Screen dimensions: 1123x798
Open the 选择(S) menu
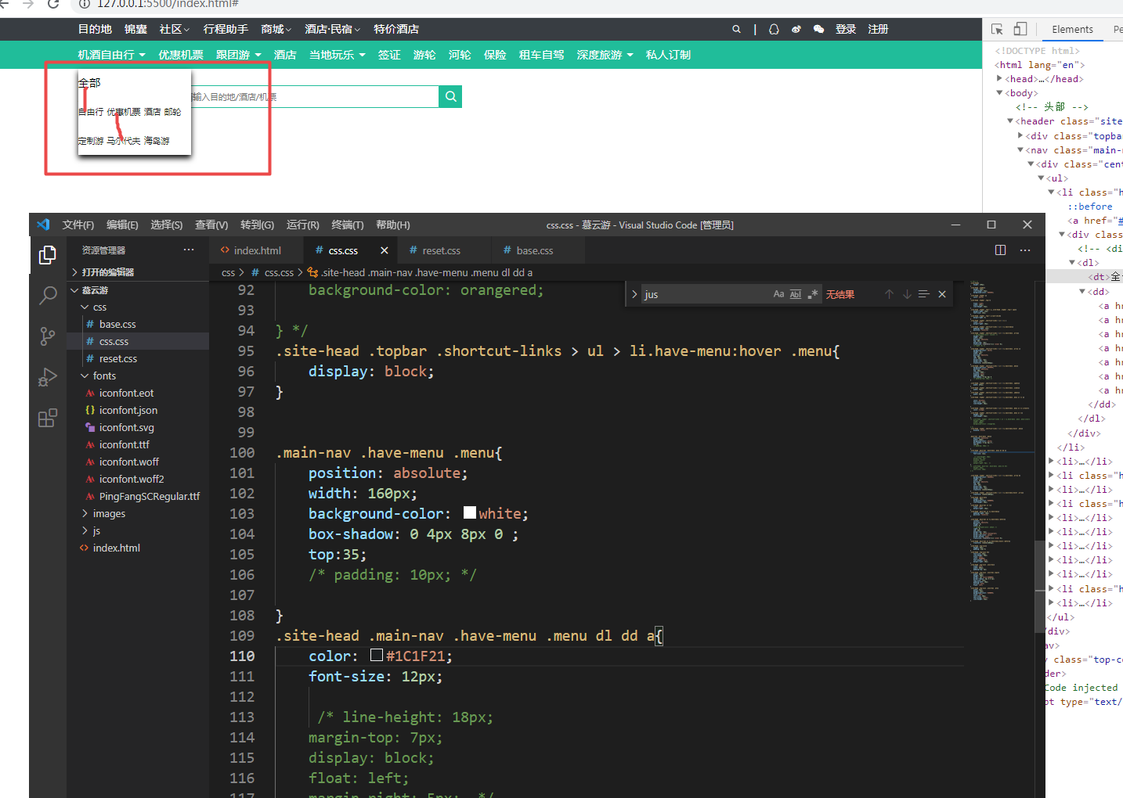click(167, 225)
